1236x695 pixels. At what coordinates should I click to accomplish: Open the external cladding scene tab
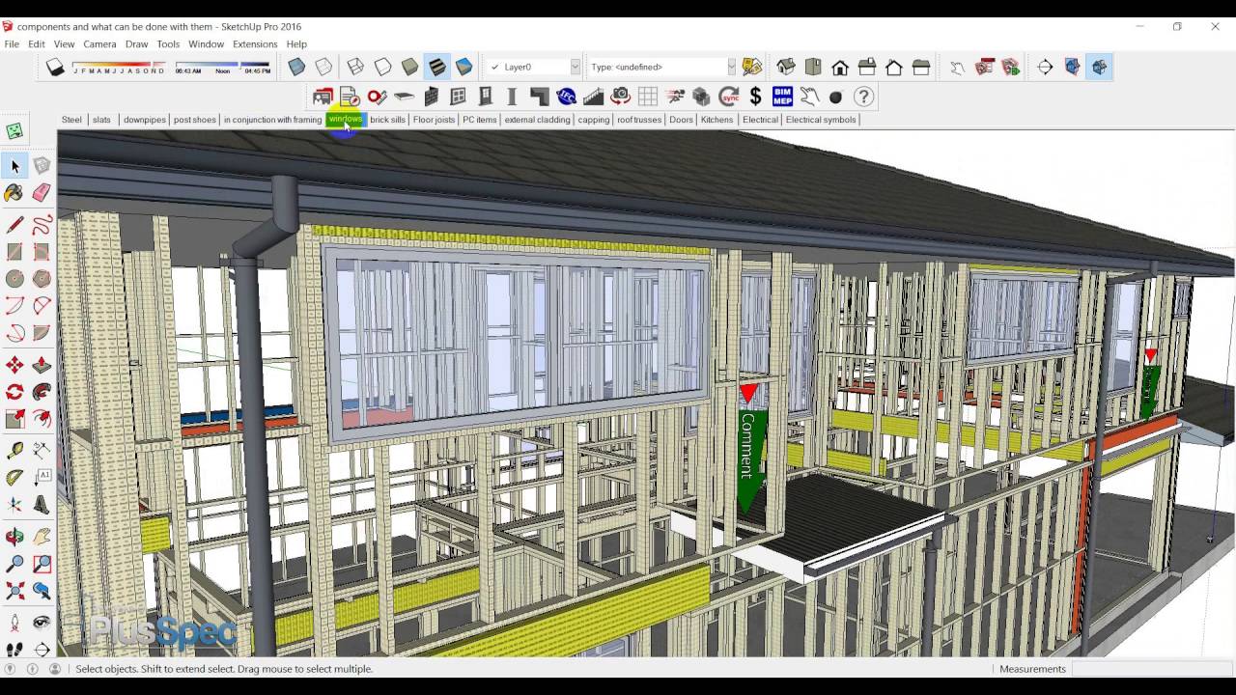pos(537,120)
